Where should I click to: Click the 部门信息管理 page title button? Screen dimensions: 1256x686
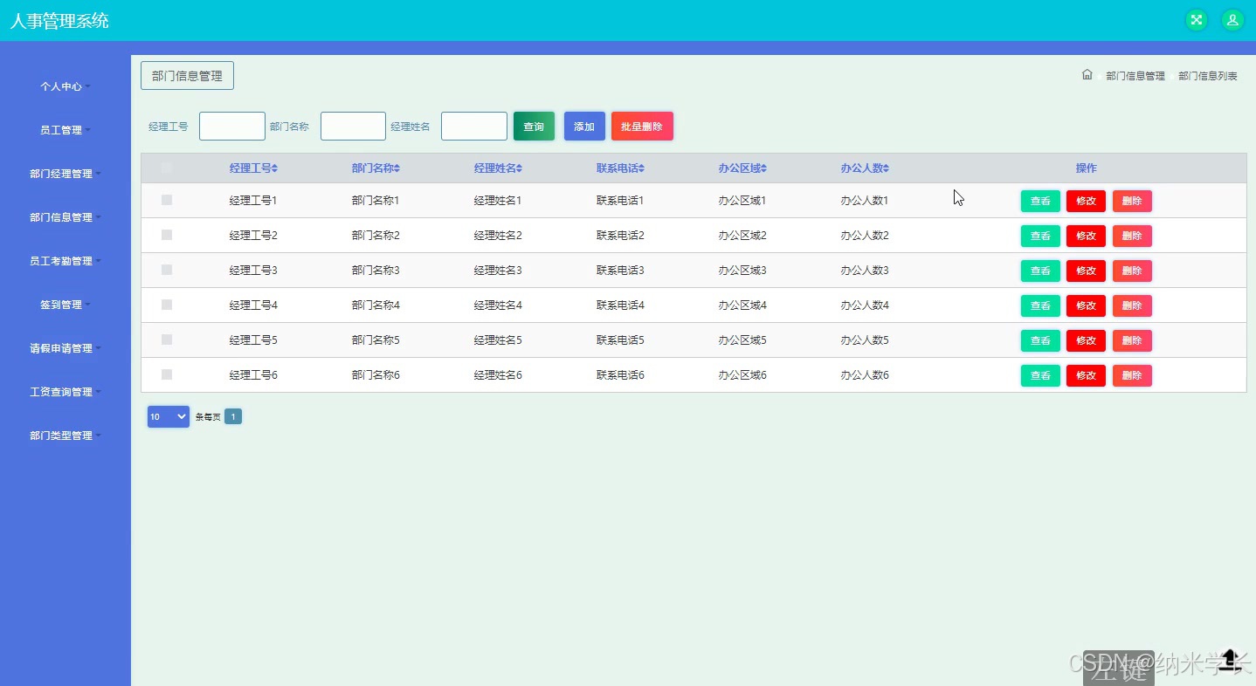click(187, 76)
